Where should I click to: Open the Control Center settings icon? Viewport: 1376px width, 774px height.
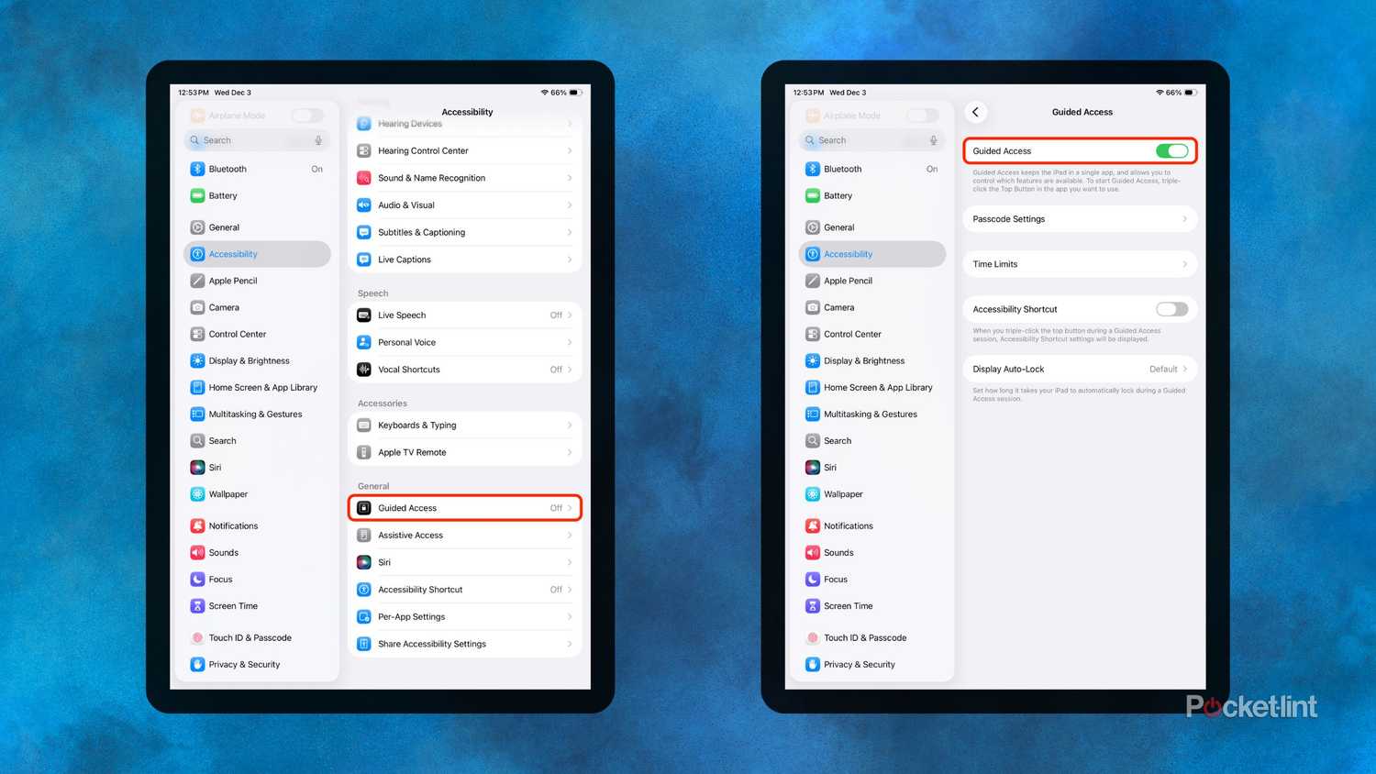coord(197,334)
